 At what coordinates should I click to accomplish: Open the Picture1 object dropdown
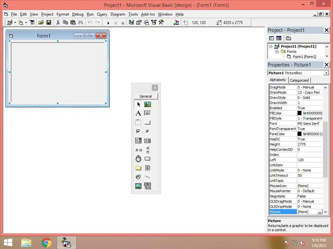click(x=326, y=73)
